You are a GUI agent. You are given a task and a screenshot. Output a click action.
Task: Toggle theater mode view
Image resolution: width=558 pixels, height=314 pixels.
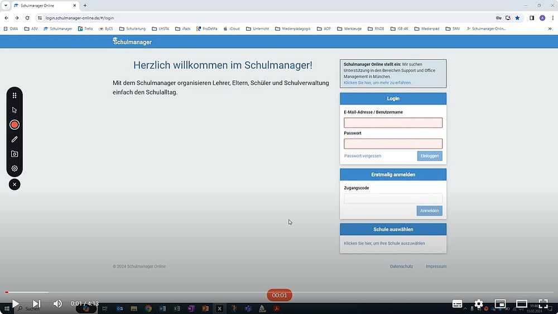(x=522, y=304)
